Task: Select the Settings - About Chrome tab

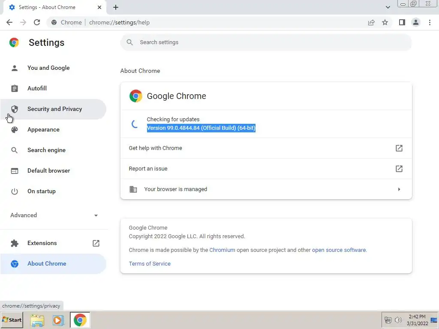Action: (x=54, y=7)
